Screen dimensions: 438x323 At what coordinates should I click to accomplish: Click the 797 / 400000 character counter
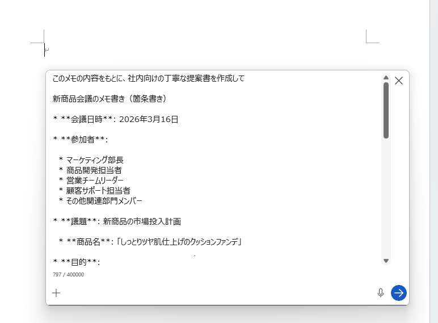[x=68, y=274]
